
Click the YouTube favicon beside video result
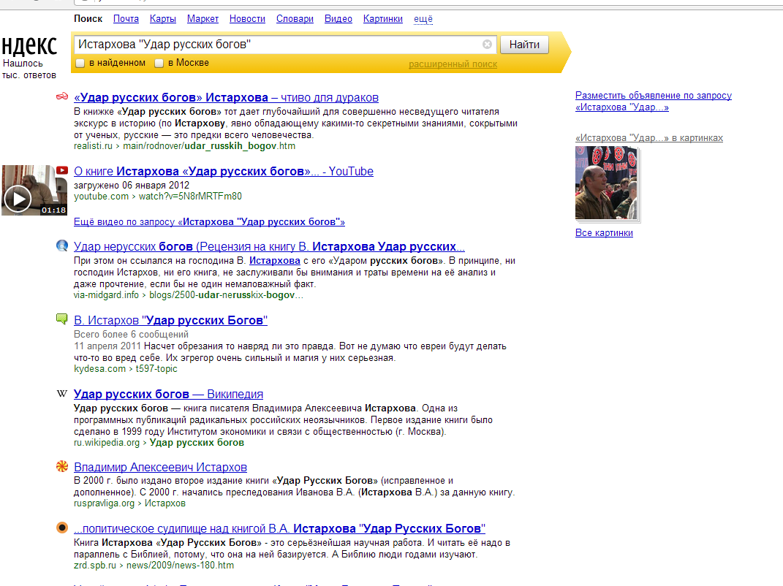pos(62,170)
